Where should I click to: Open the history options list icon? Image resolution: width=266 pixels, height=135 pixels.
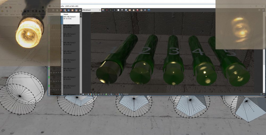coord(80,10)
